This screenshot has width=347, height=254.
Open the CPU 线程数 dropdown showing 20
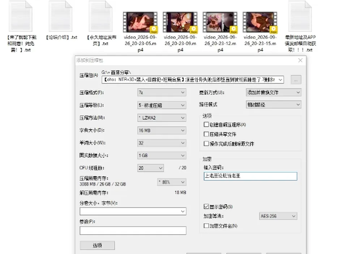(x=150, y=168)
